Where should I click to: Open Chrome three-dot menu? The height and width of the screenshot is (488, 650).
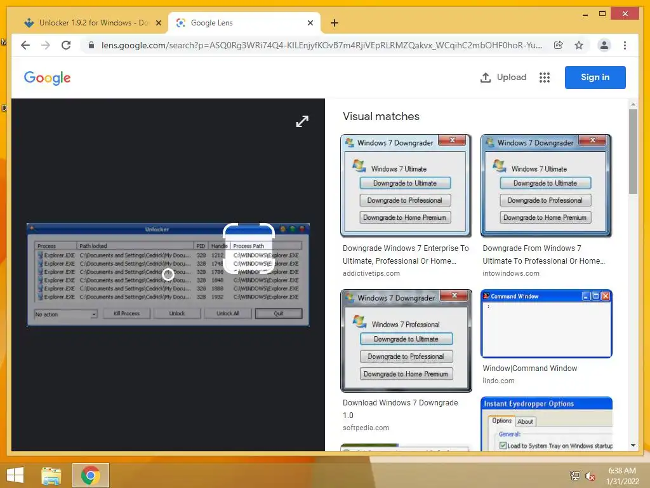pyautogui.click(x=625, y=45)
